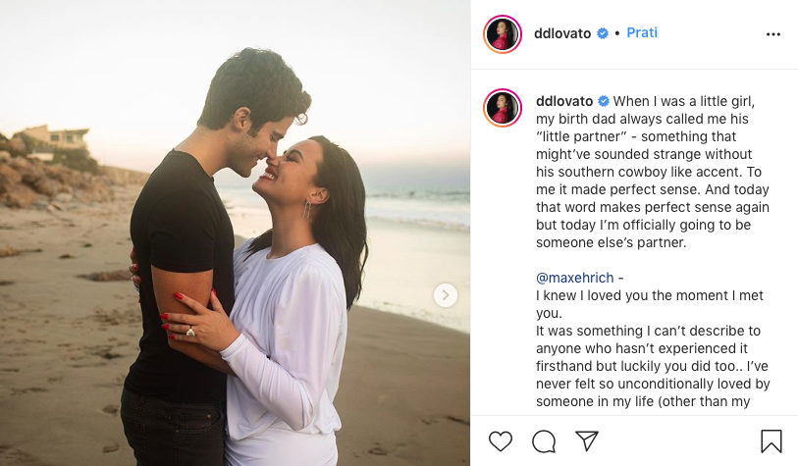Screen dimensions: 798x466
Task: Click the beach photo of the couple
Action: pos(236,233)
